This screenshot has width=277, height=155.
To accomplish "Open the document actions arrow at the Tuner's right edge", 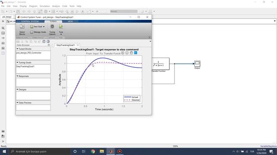I will (x=150, y=41).
